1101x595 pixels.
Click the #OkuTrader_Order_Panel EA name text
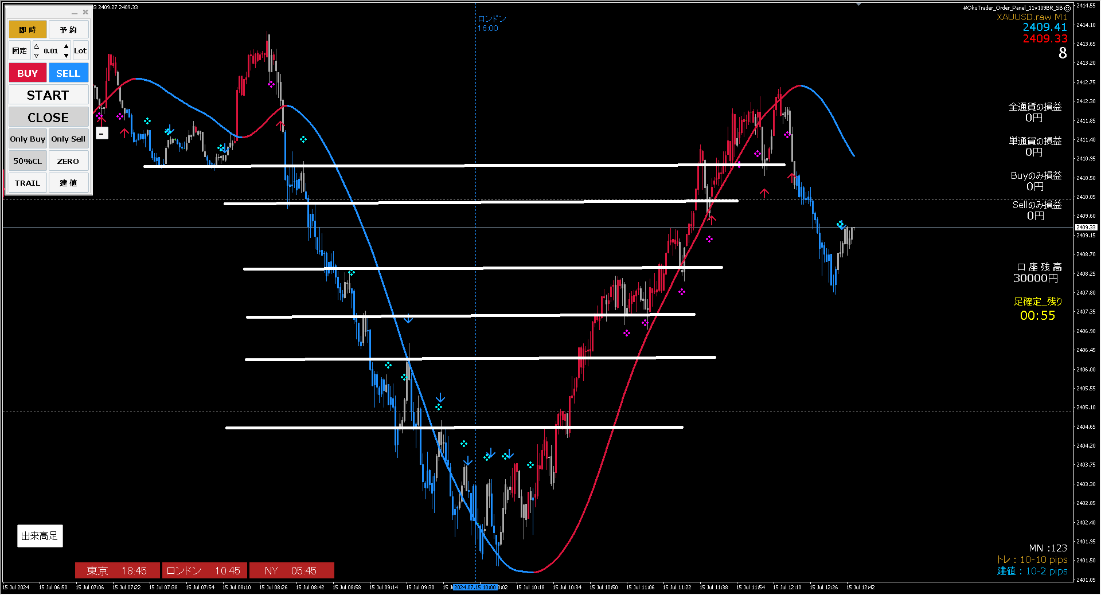(1013, 8)
